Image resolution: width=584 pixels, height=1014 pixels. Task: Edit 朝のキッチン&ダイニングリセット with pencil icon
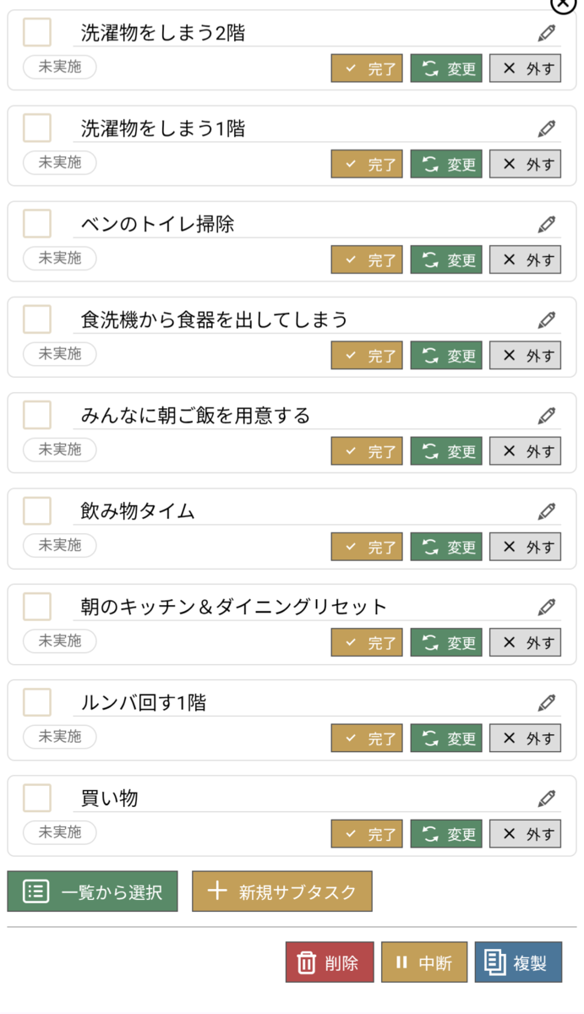click(547, 607)
